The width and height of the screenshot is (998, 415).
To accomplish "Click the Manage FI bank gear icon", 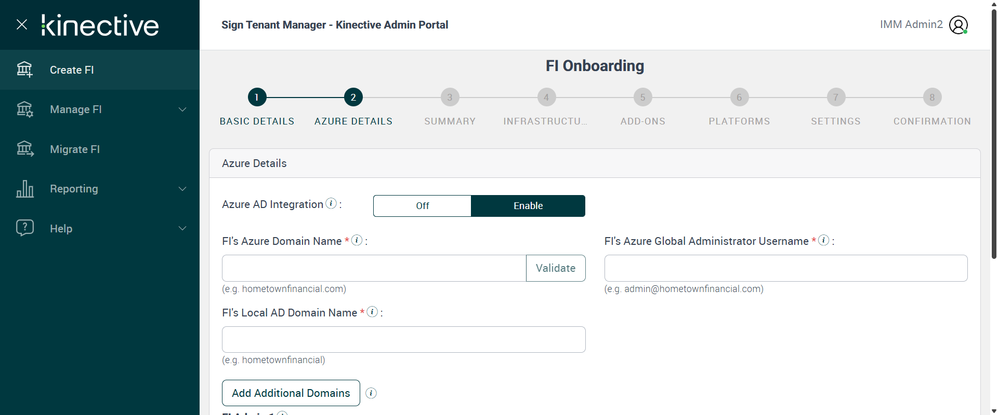I will tap(24, 109).
